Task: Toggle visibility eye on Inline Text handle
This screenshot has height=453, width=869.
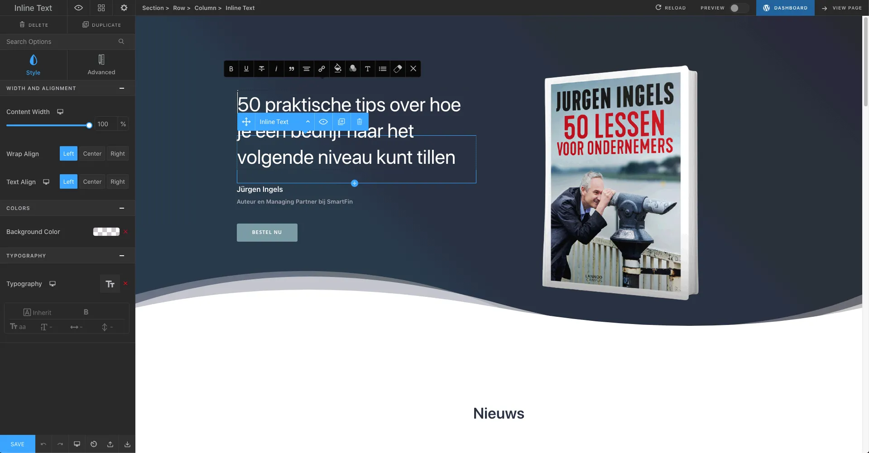Action: coord(323,122)
